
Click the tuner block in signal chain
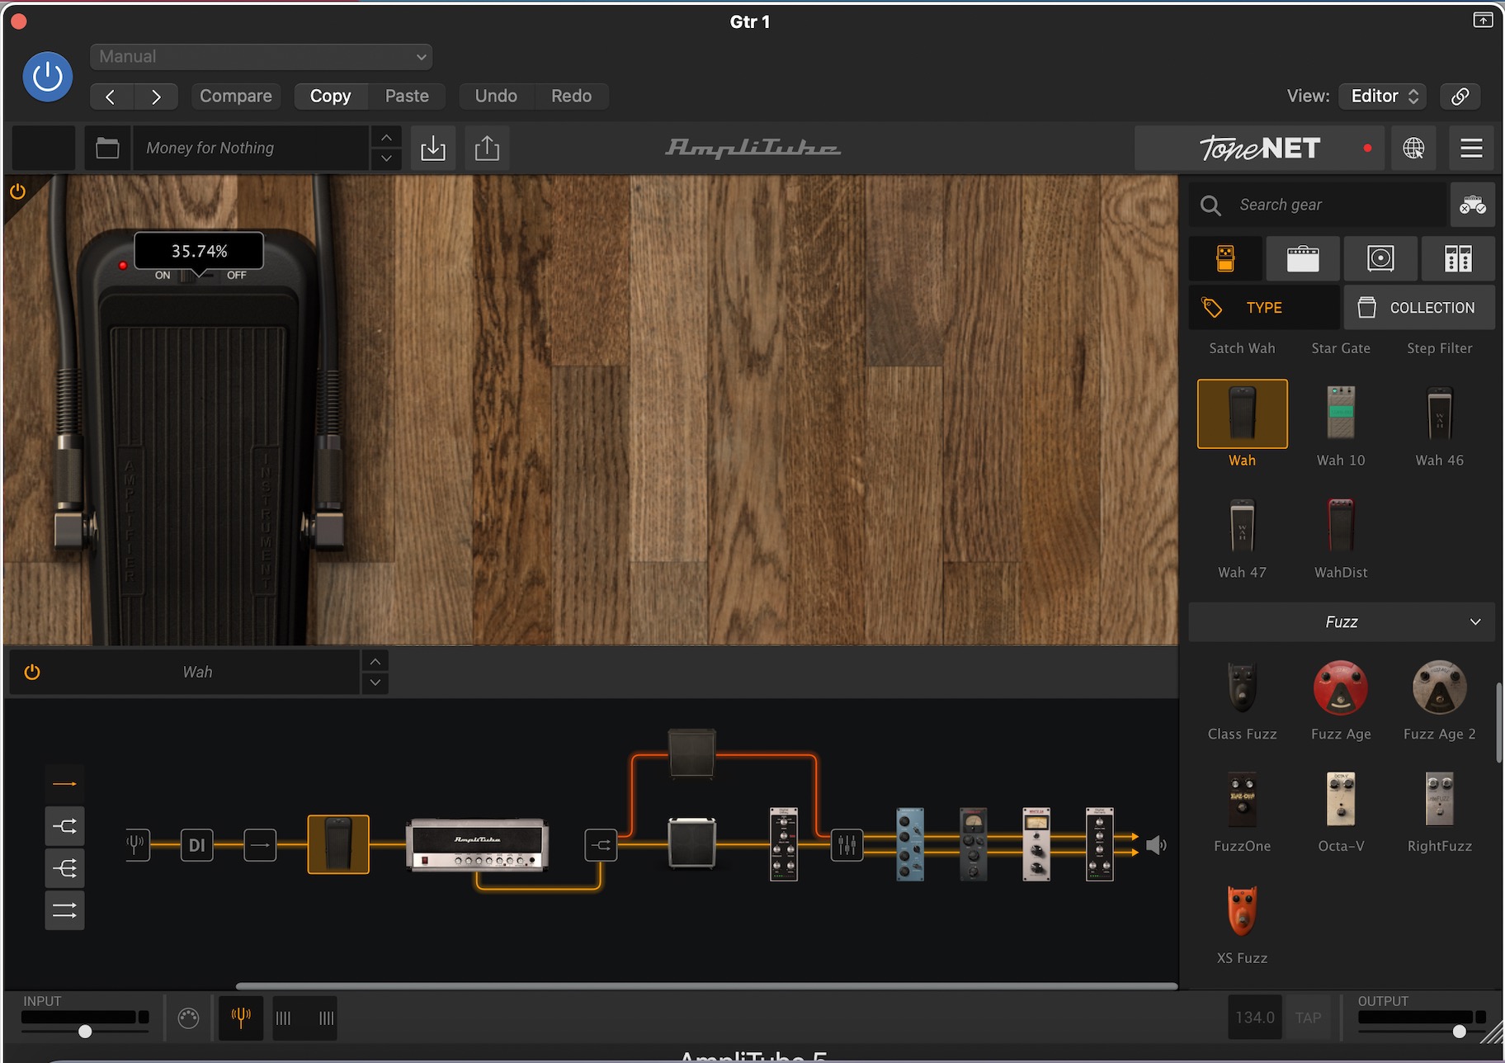coord(136,844)
